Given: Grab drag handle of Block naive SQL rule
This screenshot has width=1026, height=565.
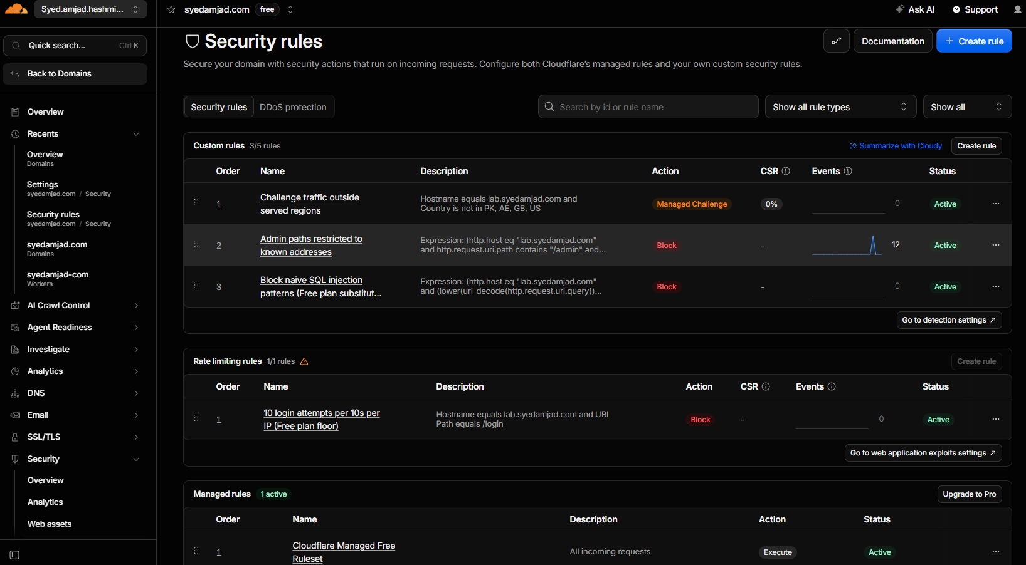Looking at the screenshot, I should (x=196, y=285).
